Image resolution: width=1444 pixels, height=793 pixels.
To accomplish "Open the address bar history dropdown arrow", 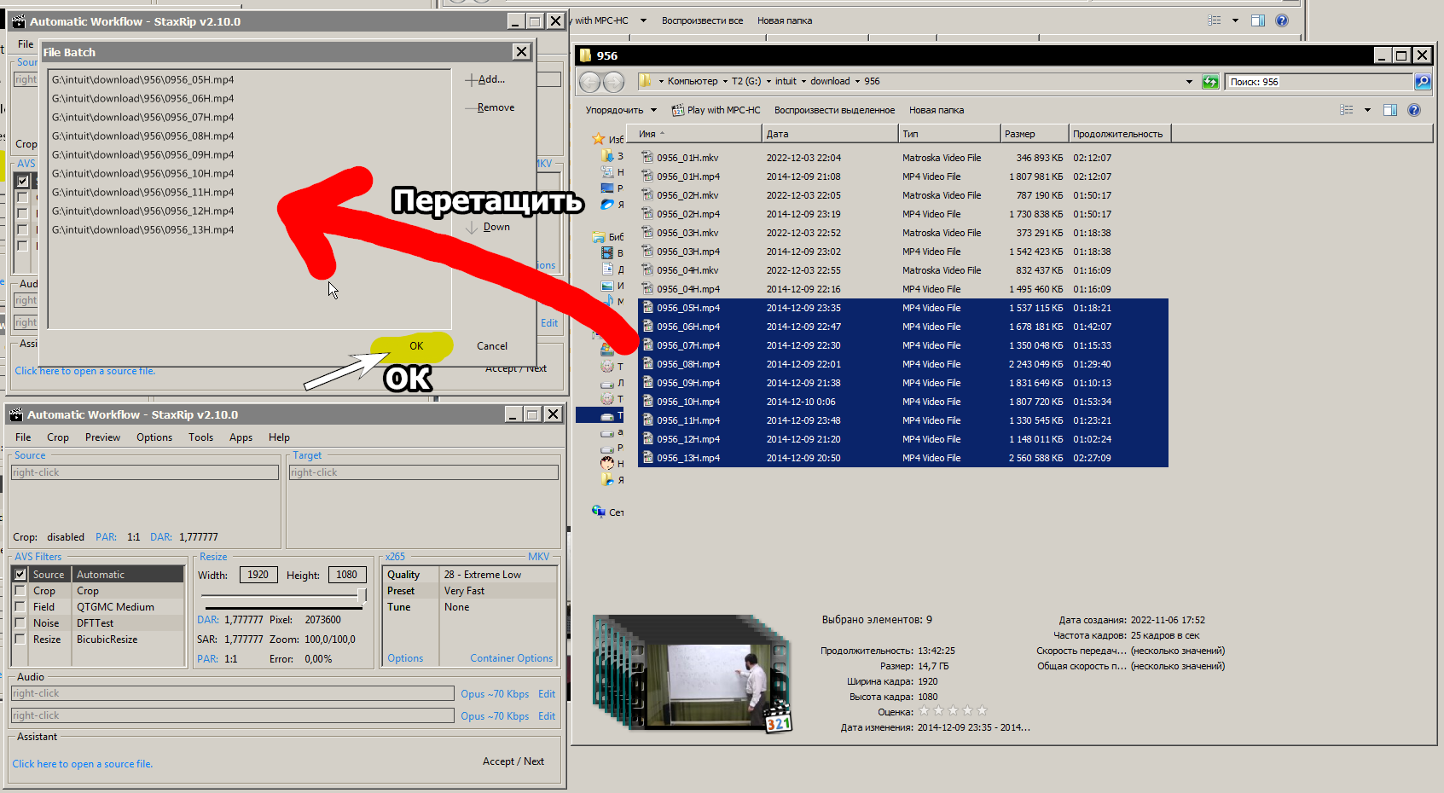I will (x=1189, y=82).
